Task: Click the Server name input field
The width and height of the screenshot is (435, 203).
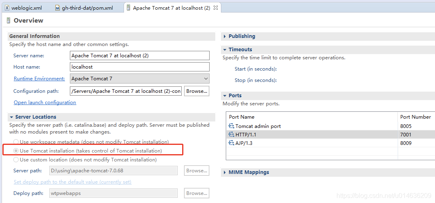Action: (140, 55)
